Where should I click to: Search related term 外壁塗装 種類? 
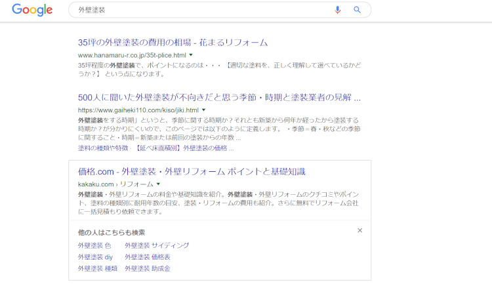pyautogui.click(x=98, y=269)
